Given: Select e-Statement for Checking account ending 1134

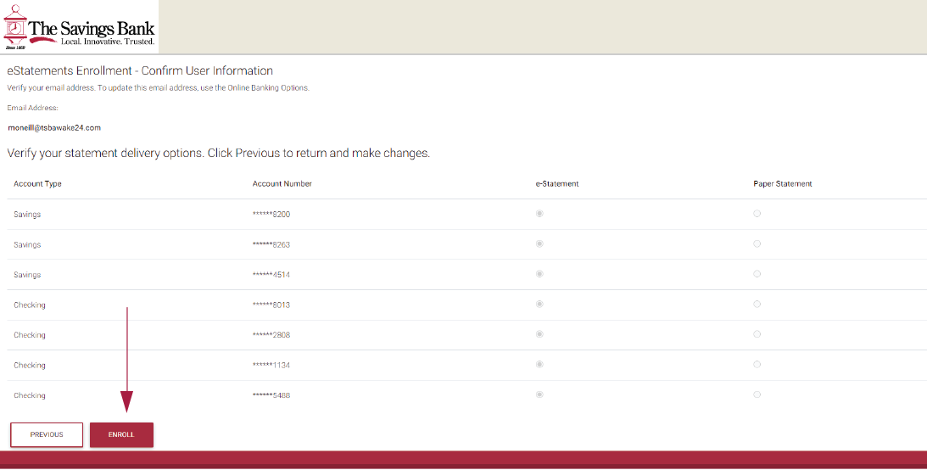Looking at the screenshot, I should coord(539,364).
